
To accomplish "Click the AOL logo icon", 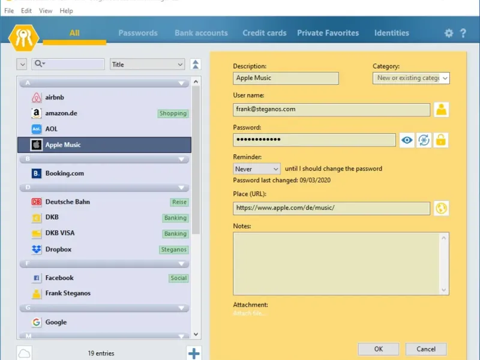I will point(37,129).
